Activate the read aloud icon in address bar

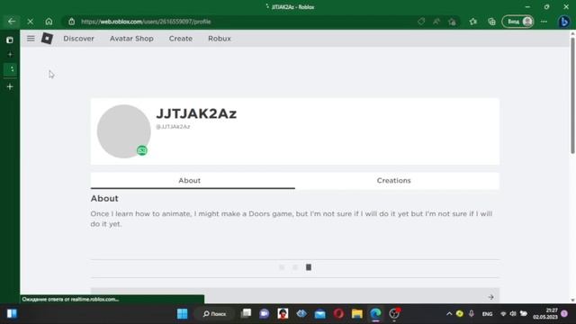pos(436,22)
